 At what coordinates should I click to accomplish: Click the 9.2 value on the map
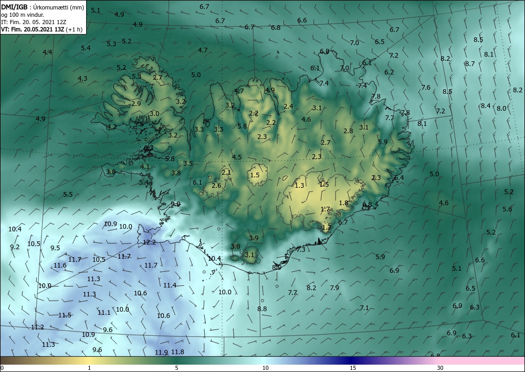(15, 247)
